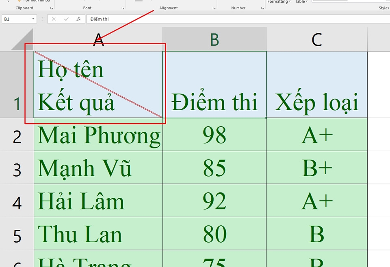Open the Clipboard group dialog launcher
Viewport: 390px width, 267px height.
[x=52, y=8]
